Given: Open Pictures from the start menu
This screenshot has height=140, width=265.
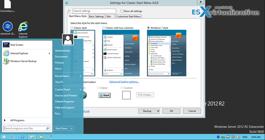Looking at the screenshot, I should coord(59,63).
